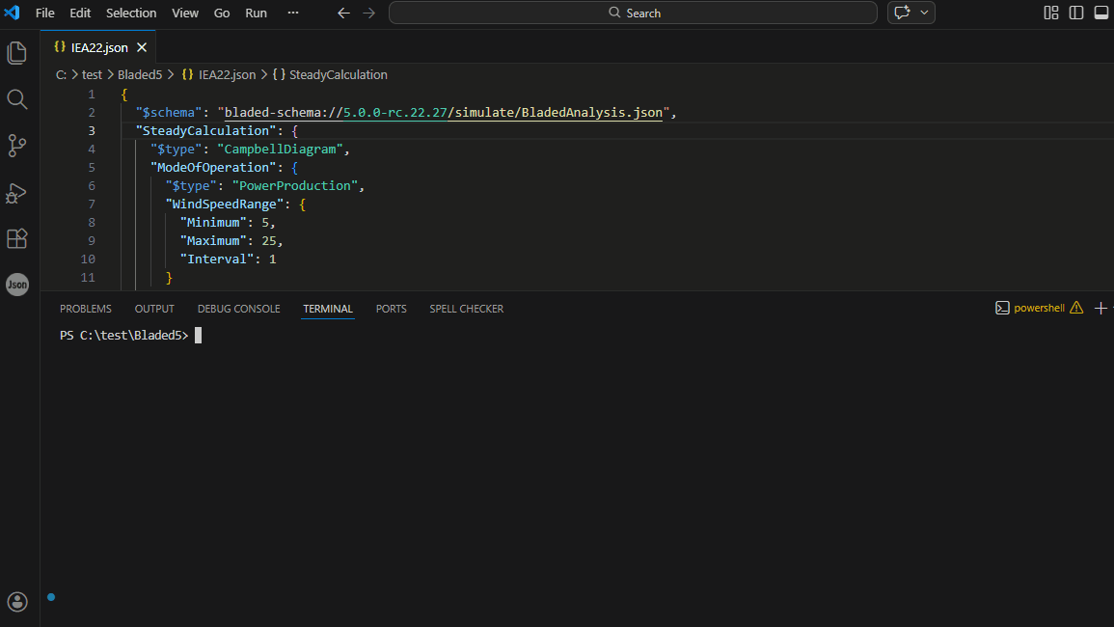Viewport: 1114px width, 627px height.
Task: Open the Selection menu
Action: (131, 13)
